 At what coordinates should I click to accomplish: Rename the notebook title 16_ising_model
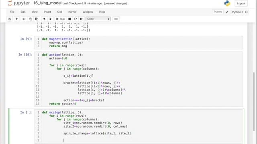pos(47,3)
